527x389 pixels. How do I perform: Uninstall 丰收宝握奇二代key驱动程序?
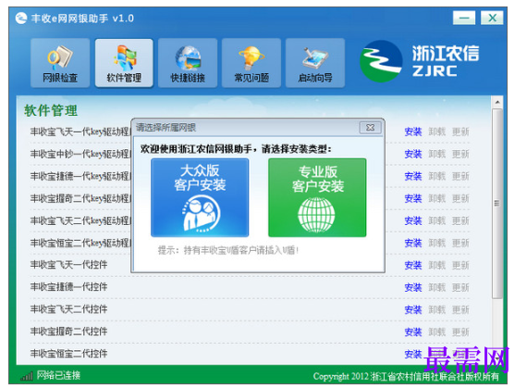pos(436,198)
